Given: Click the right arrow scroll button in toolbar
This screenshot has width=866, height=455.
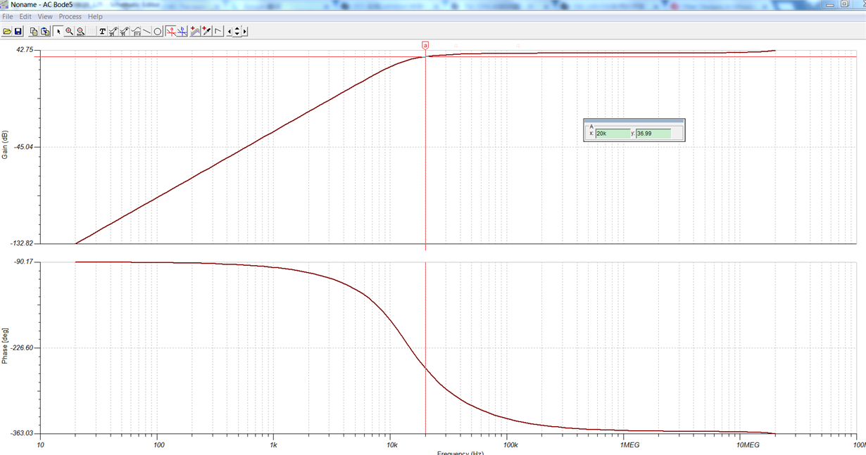Looking at the screenshot, I should pyautogui.click(x=244, y=32).
